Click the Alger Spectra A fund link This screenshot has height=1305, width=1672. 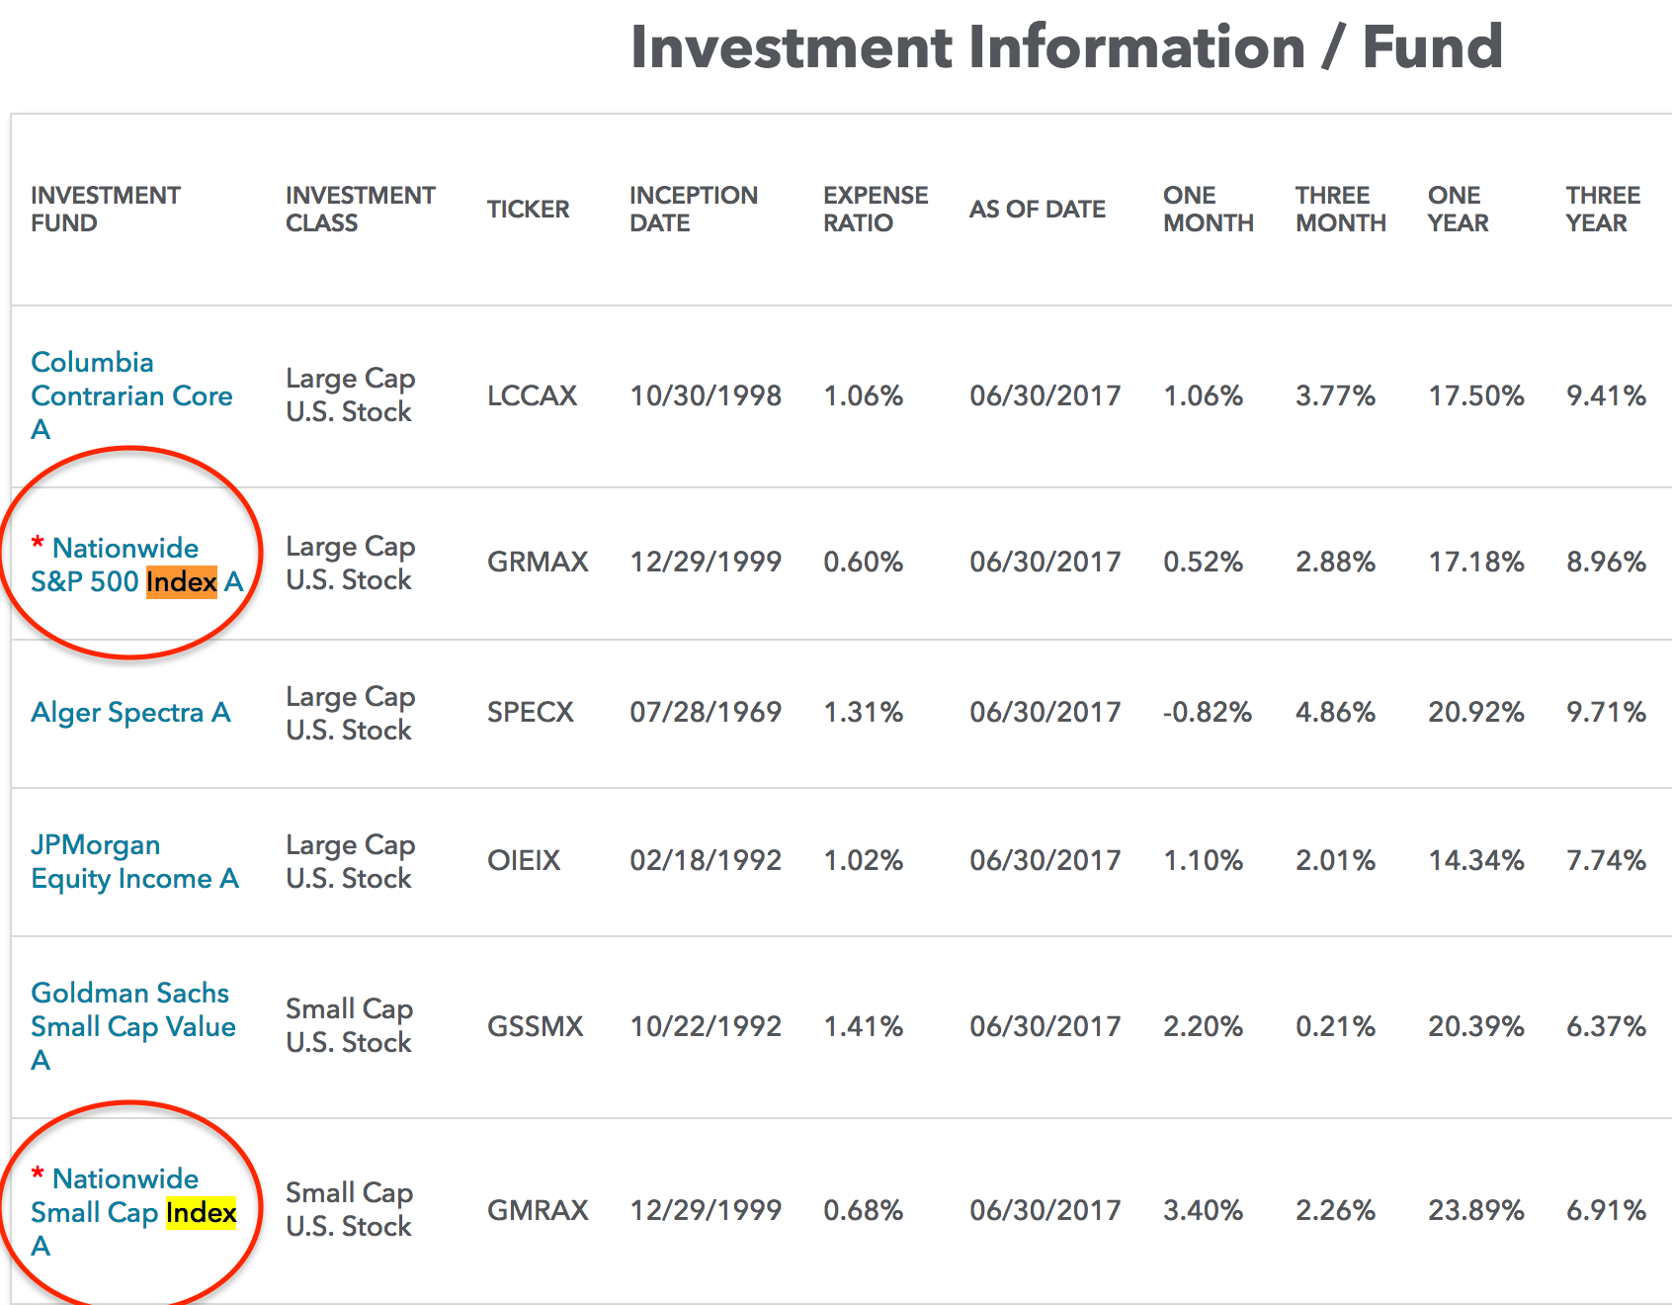point(130,712)
